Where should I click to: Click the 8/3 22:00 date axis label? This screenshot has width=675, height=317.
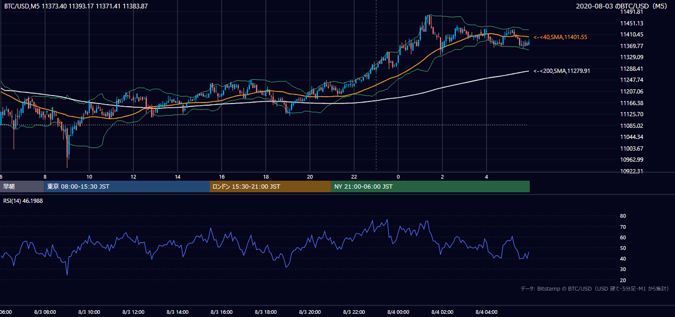click(x=354, y=312)
